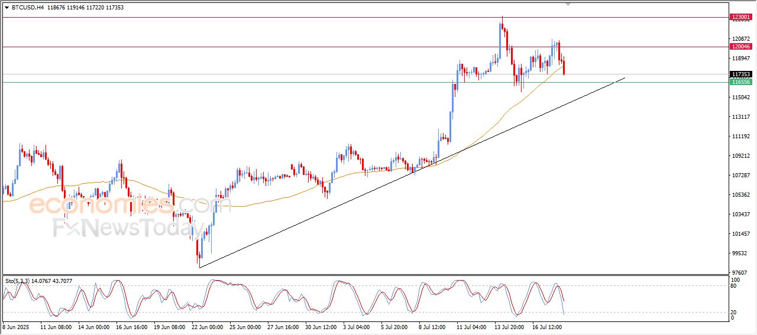Click the 111192 price scale label

tap(741, 136)
